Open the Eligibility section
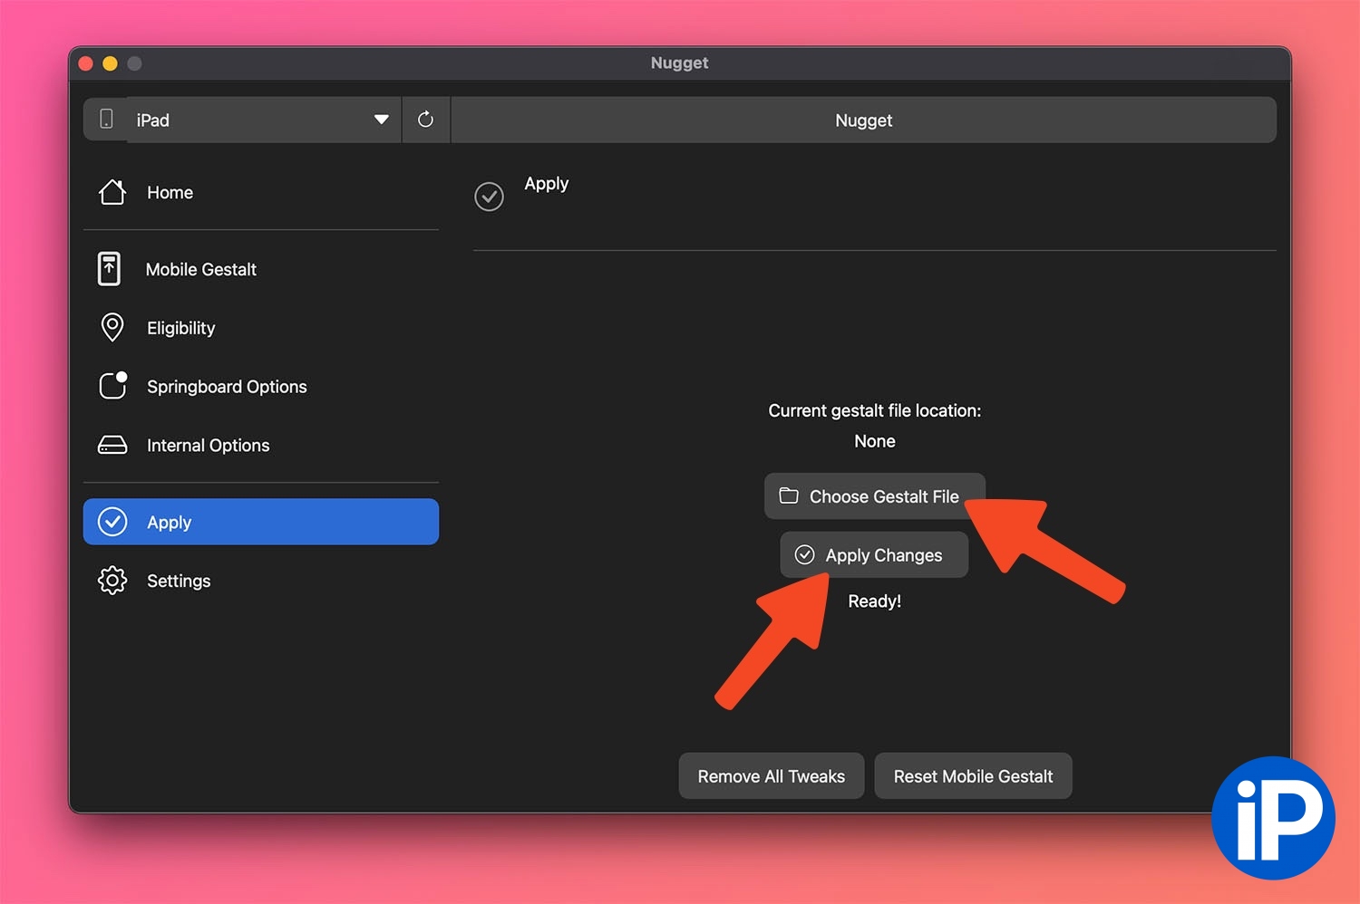Viewport: 1360px width, 904px height. click(261, 328)
